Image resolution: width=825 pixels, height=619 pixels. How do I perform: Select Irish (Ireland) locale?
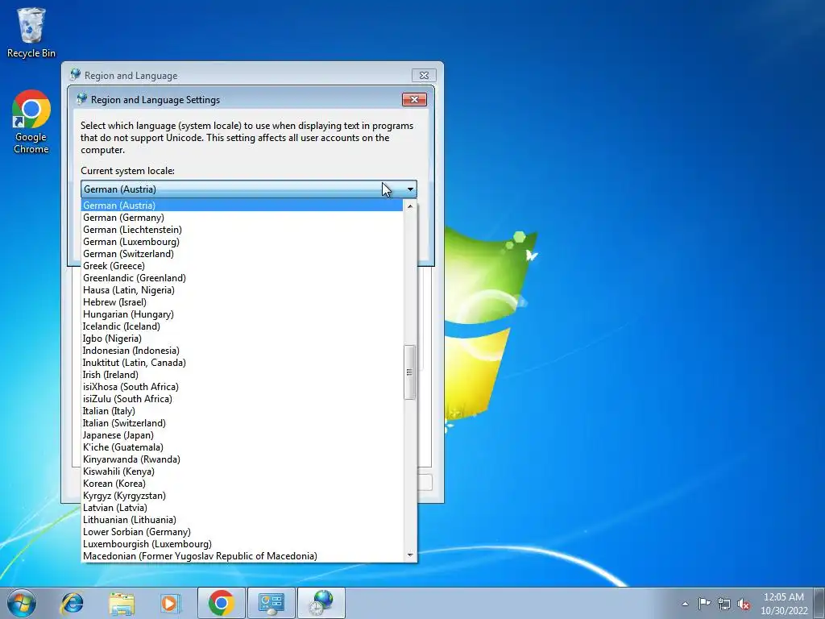[242, 375]
